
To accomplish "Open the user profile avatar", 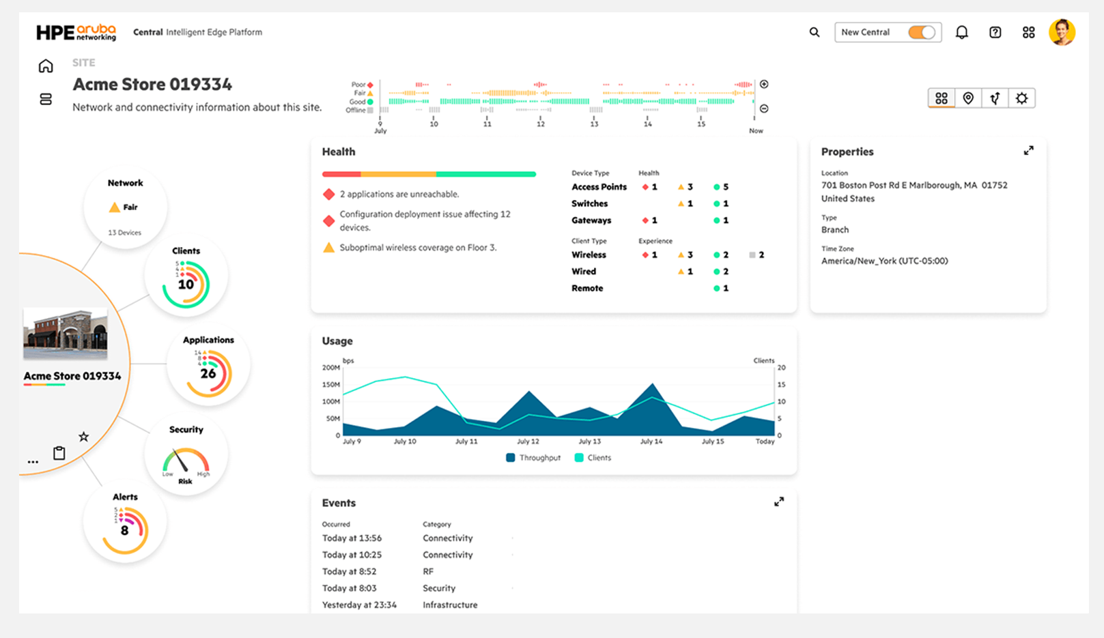I will point(1062,32).
